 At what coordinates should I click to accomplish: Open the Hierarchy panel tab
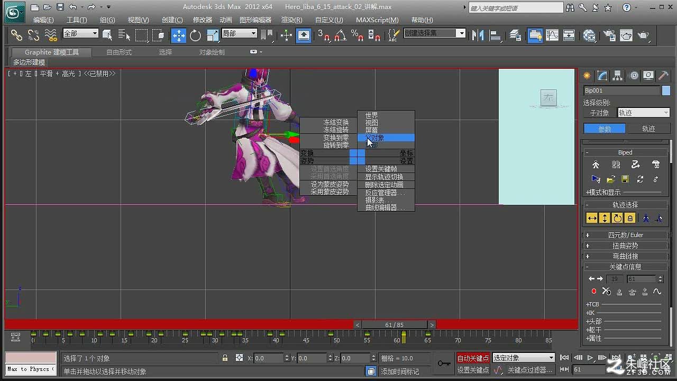[x=617, y=76]
